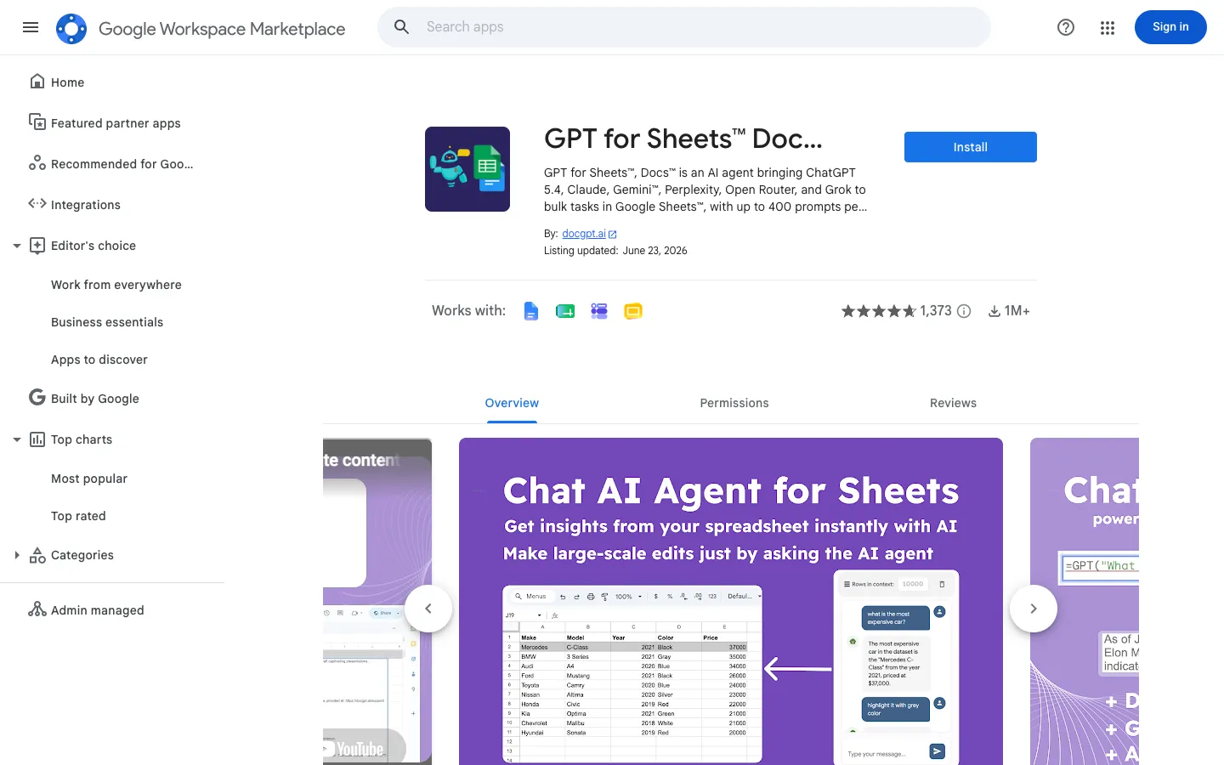Viewport: 1224px width, 765px height.
Task: Show previous screenshot with left arrow
Action: 428,609
